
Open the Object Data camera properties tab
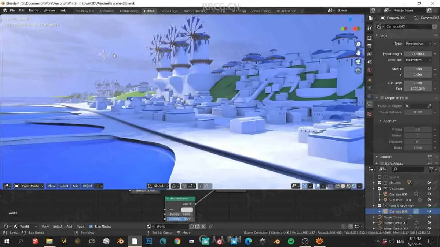(370, 104)
